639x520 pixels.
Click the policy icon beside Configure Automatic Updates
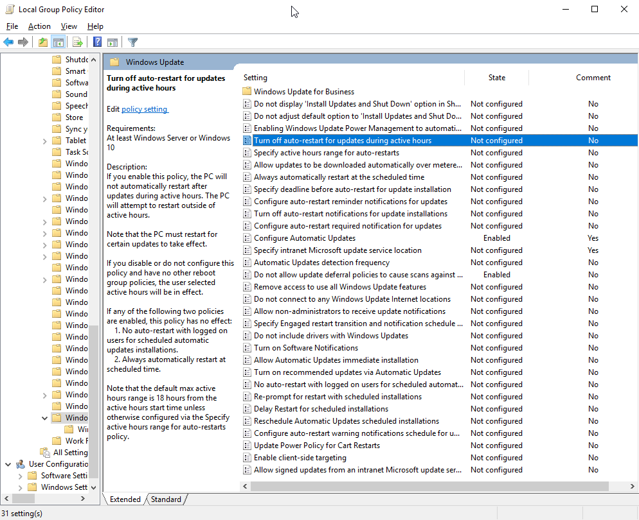247,238
